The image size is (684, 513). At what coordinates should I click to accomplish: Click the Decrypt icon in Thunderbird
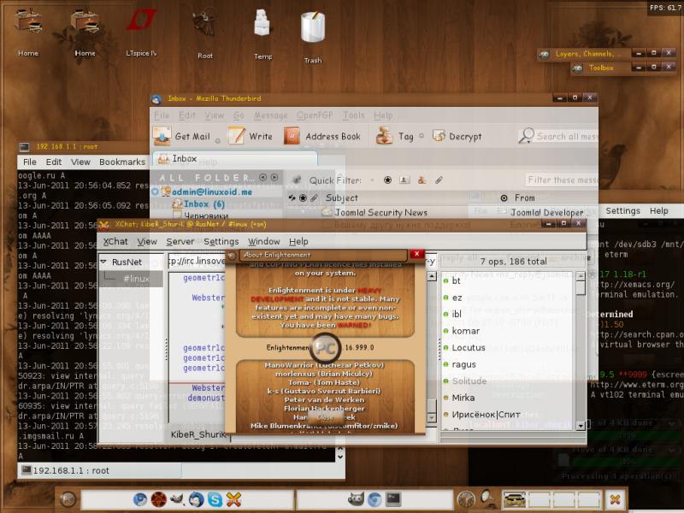(439, 136)
